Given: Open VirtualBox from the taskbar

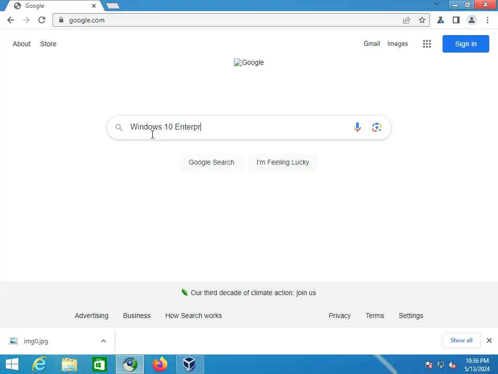Looking at the screenshot, I should (190, 364).
